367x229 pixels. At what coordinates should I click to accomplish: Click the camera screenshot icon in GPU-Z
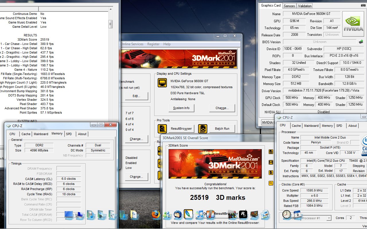pos(363,5)
